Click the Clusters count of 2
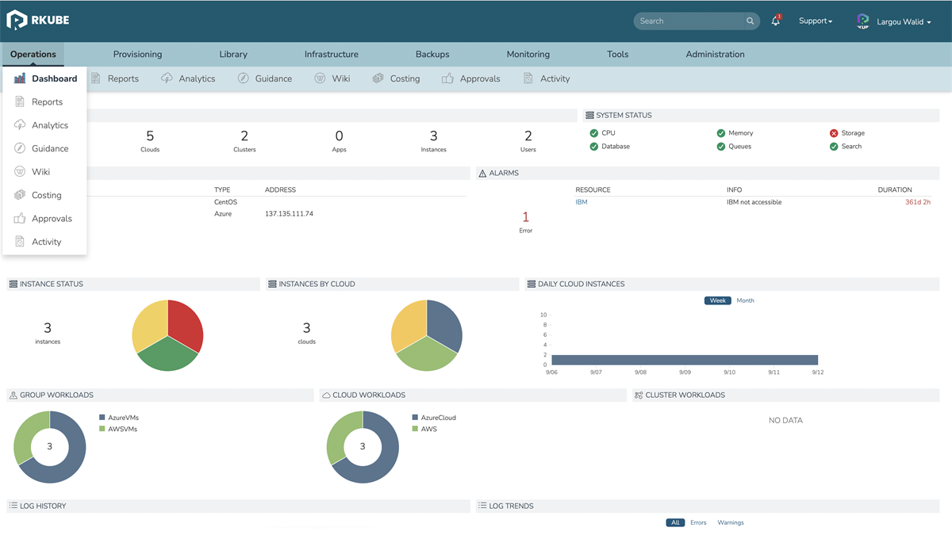The height and width of the screenshot is (539, 952). (x=244, y=136)
